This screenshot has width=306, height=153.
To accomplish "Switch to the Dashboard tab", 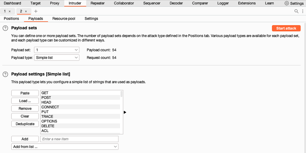I will (12, 3).
